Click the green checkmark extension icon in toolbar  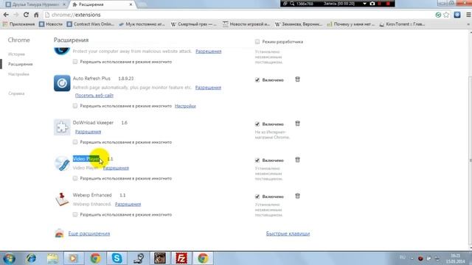tap(438, 15)
